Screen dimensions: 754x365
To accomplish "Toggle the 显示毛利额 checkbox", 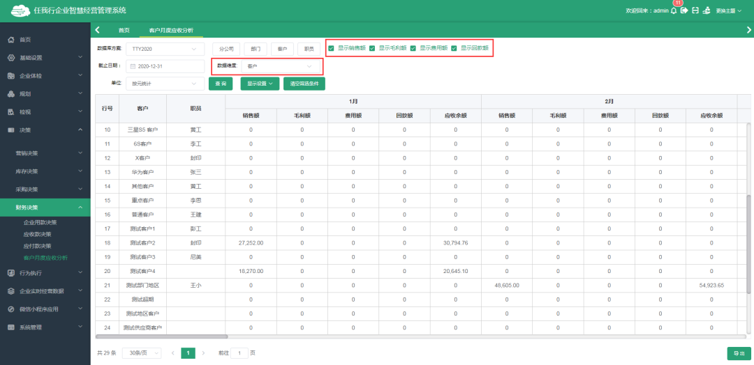I will [372, 48].
